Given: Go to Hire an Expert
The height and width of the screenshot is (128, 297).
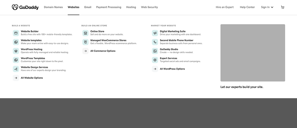Looking at the screenshot, I should tap(225, 7).
